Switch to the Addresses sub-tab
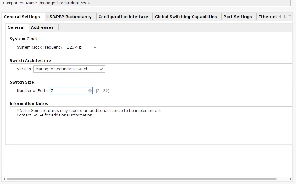 (42, 27)
